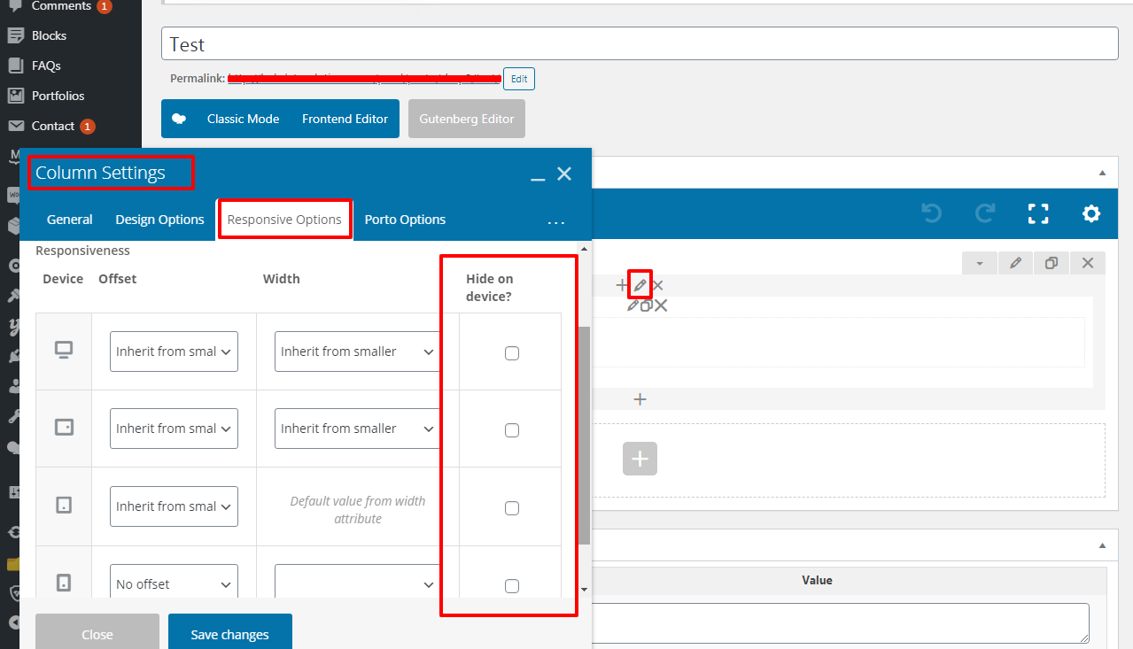Click the gray Close button
Viewport: 1133px width, 649px height.
[x=97, y=631]
